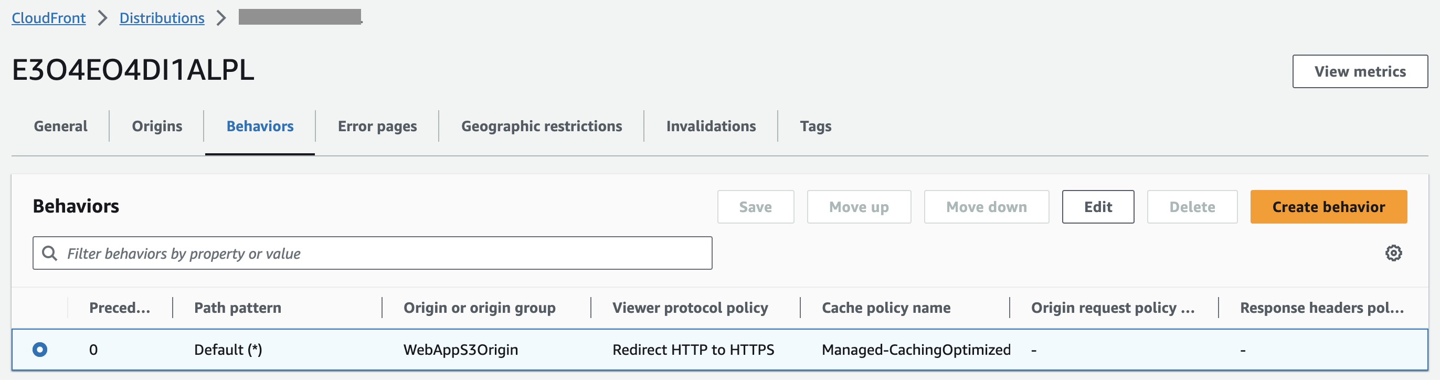Switch to the Invalidations tab
This screenshot has height=380, width=1440.
(x=711, y=126)
